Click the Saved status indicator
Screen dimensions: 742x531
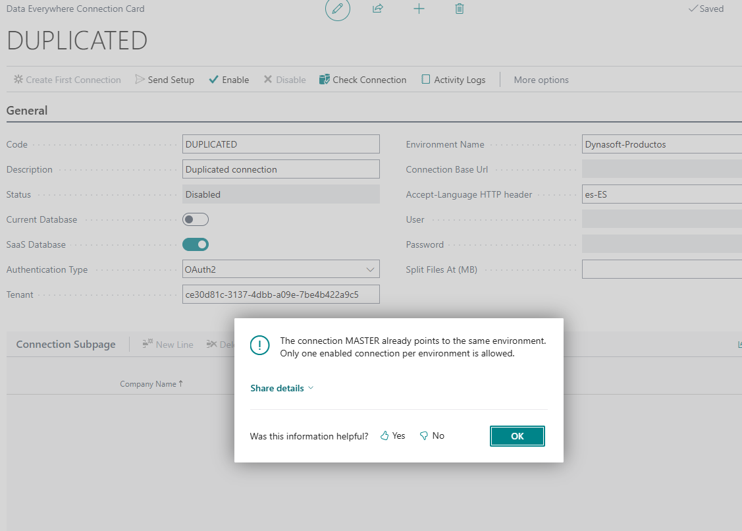tap(706, 9)
